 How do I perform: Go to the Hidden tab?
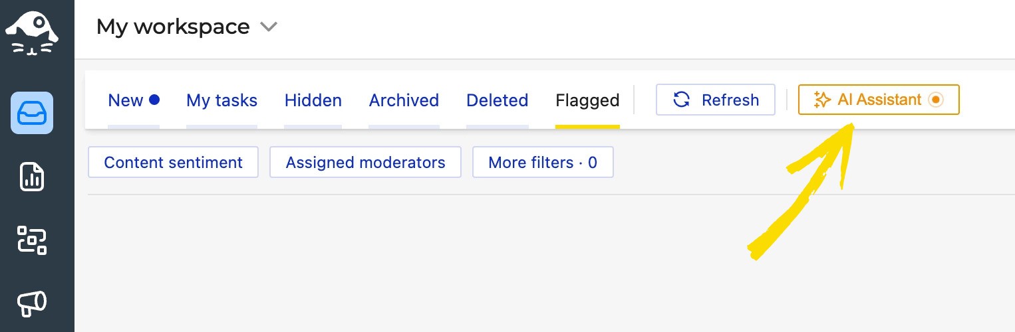(x=313, y=100)
